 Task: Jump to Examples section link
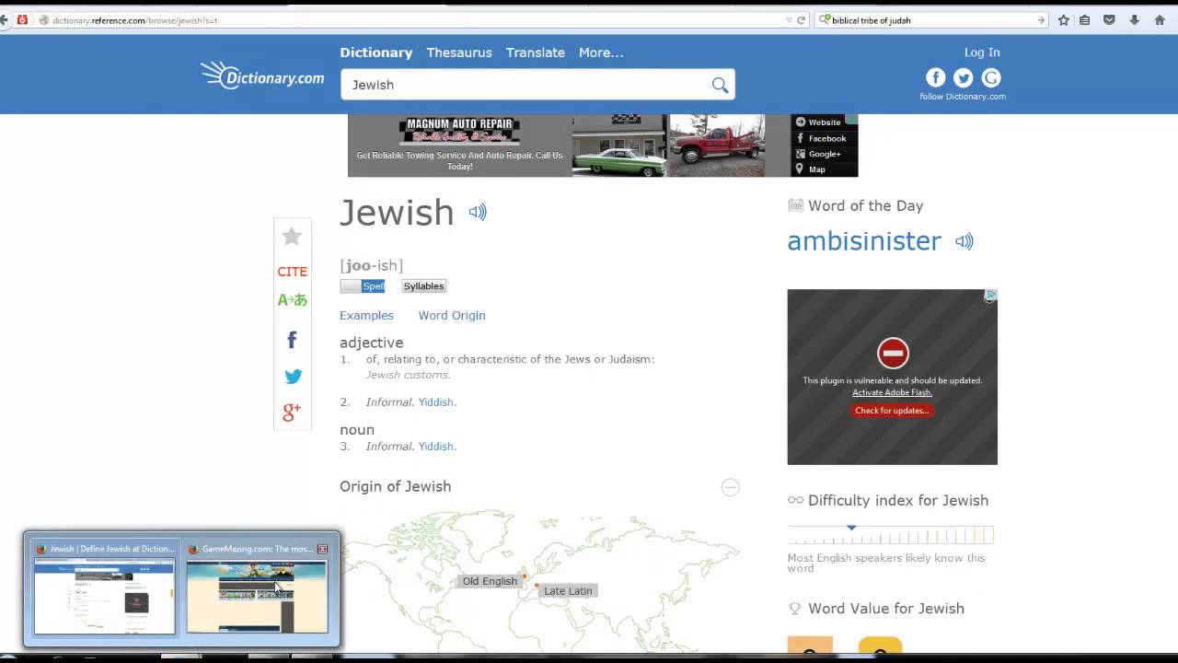coord(366,315)
